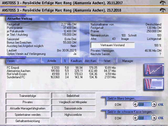The width and height of the screenshot is (168, 126).
Task: Open the 'W' table overview icon
Action: click(154, 84)
